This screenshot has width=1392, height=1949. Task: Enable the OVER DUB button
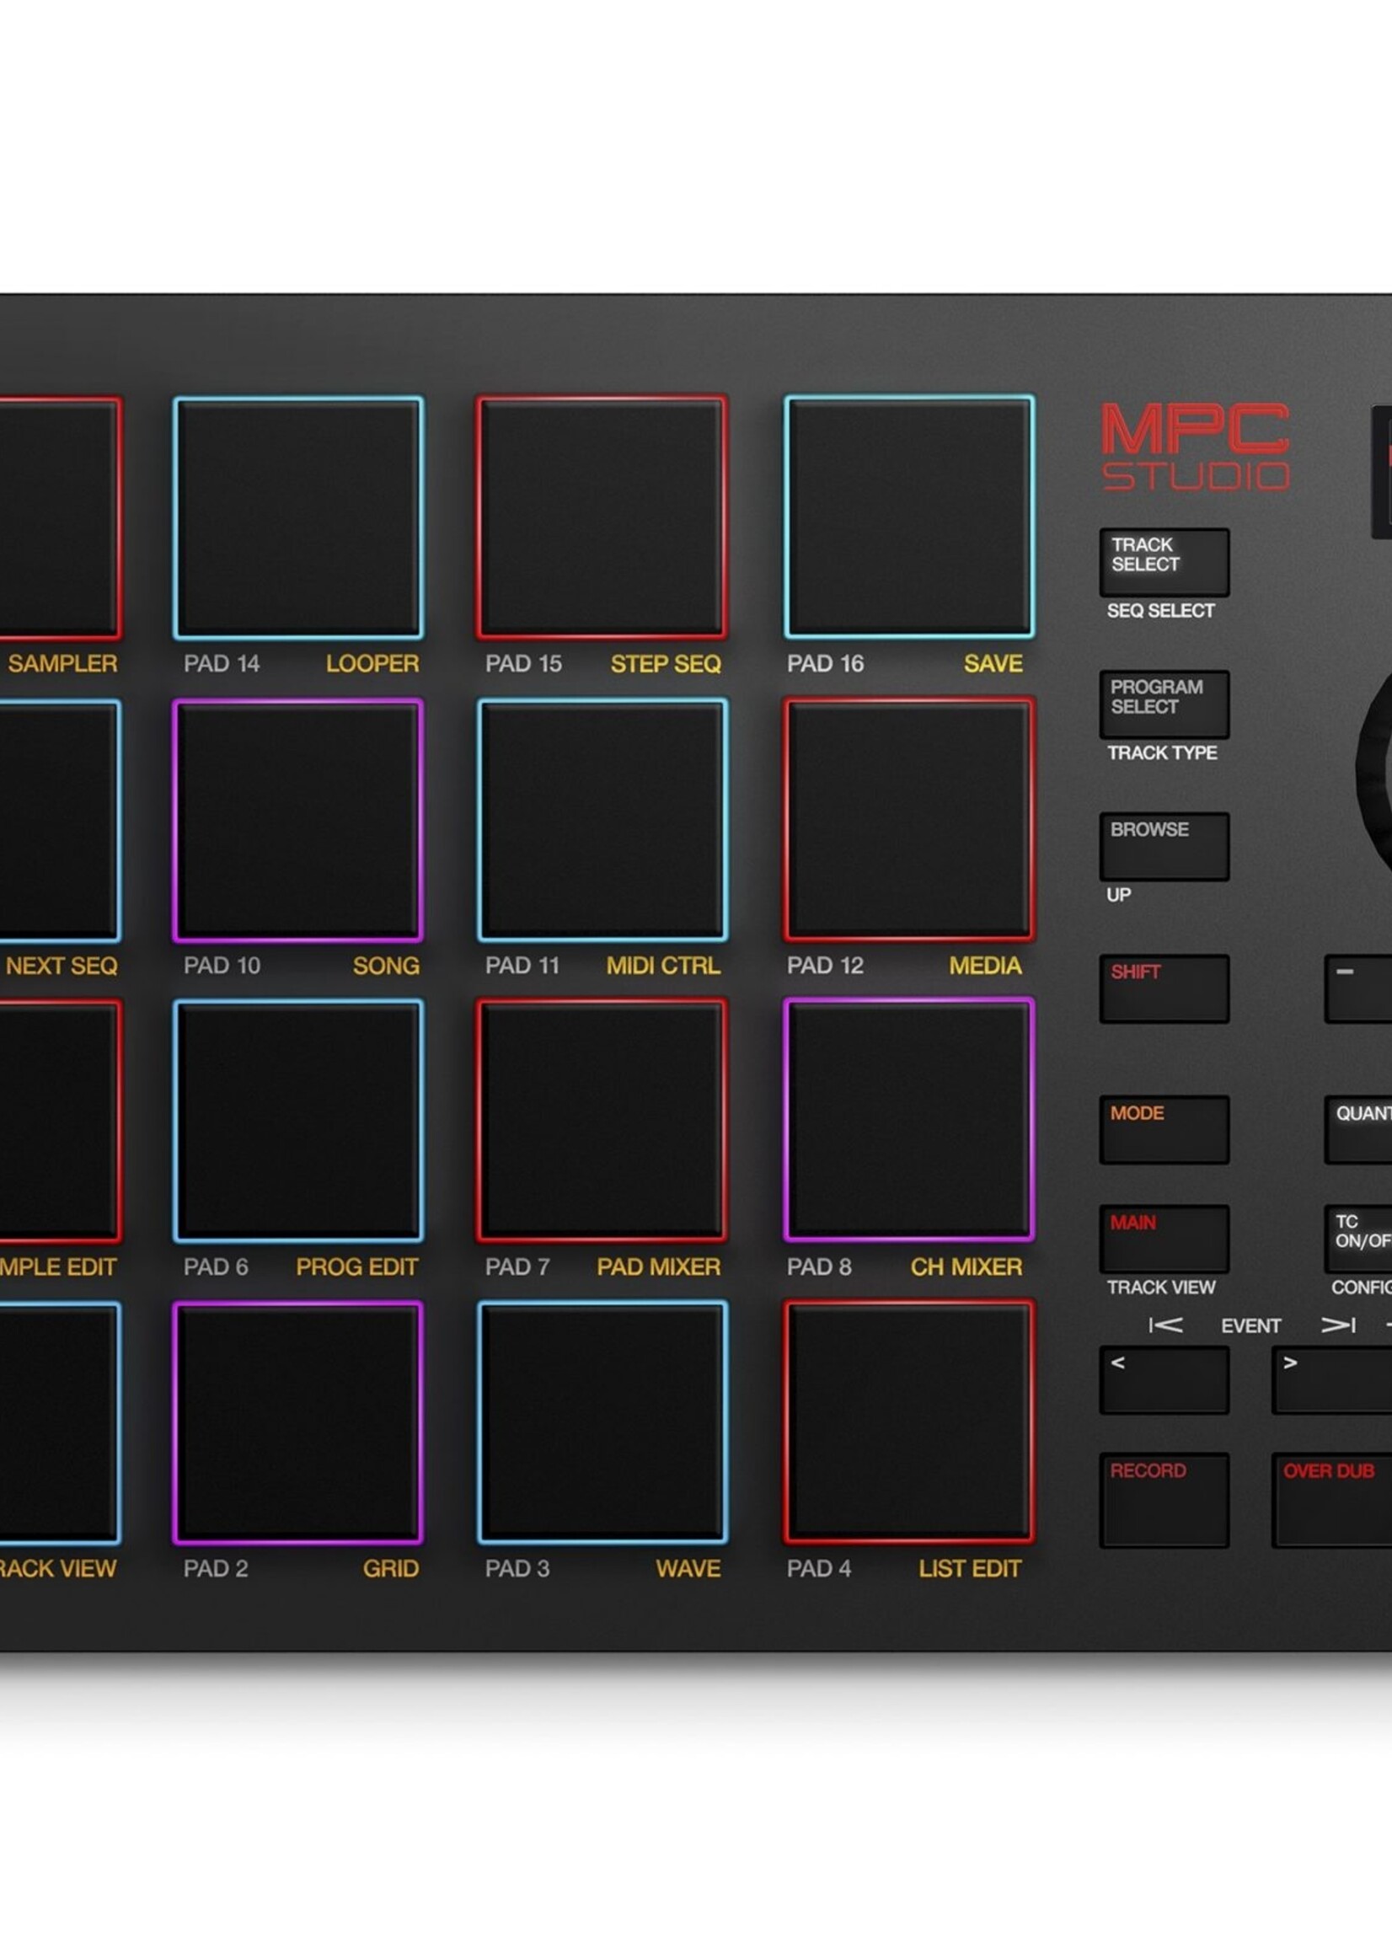point(1331,1500)
